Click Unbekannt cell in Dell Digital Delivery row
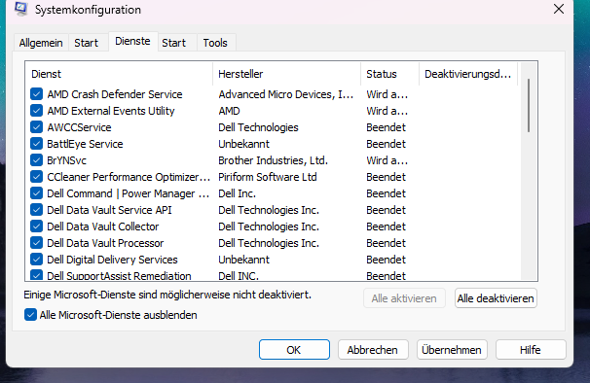590x383 pixels. tap(243, 260)
